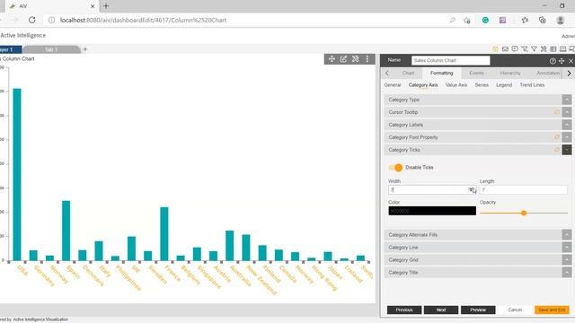575x323 pixels.
Task: Expand the Category Font Property section
Action: tap(567, 137)
